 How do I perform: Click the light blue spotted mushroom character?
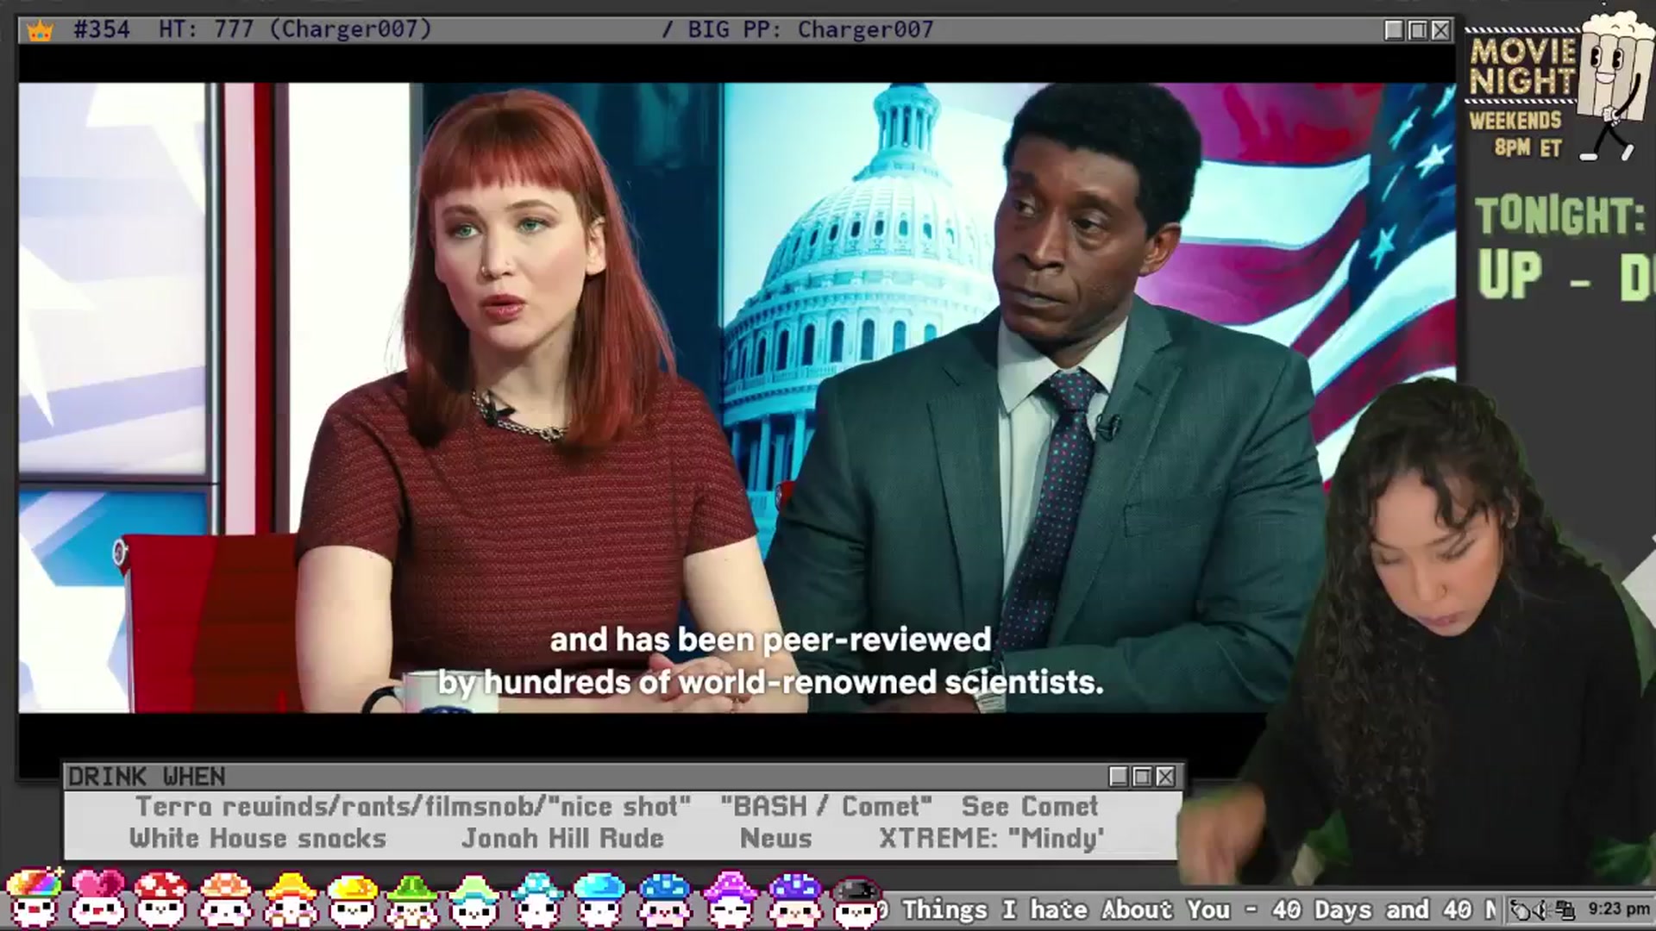(x=536, y=898)
